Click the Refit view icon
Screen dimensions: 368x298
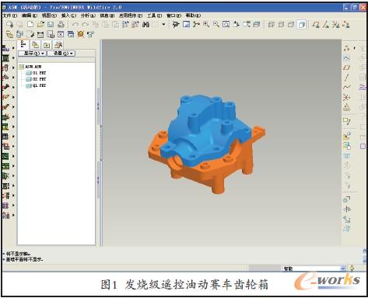(226, 24)
